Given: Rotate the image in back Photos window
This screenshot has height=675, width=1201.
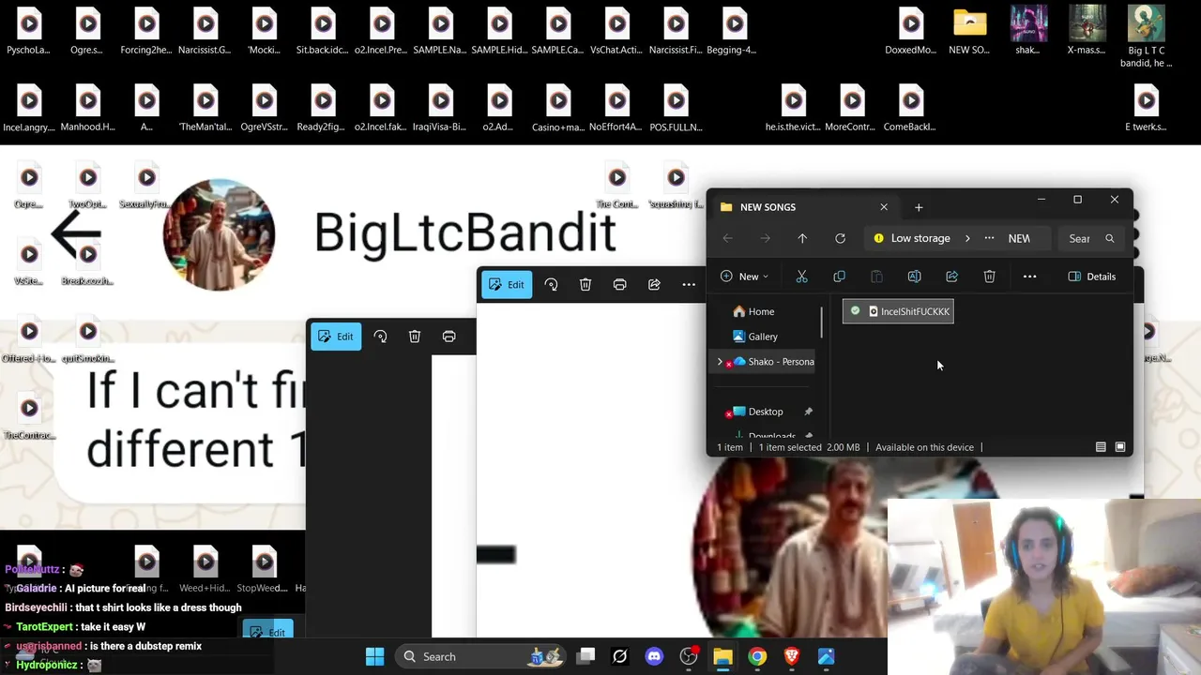Looking at the screenshot, I should (x=380, y=337).
